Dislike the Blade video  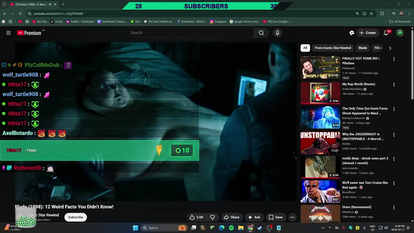[x=212, y=217]
